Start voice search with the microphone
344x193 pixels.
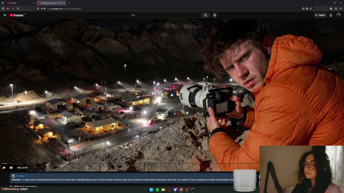point(214,15)
